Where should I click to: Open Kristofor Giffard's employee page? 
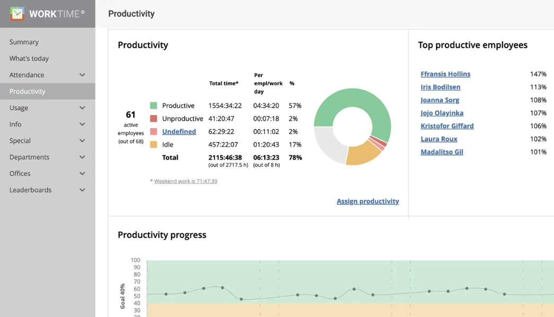point(447,126)
